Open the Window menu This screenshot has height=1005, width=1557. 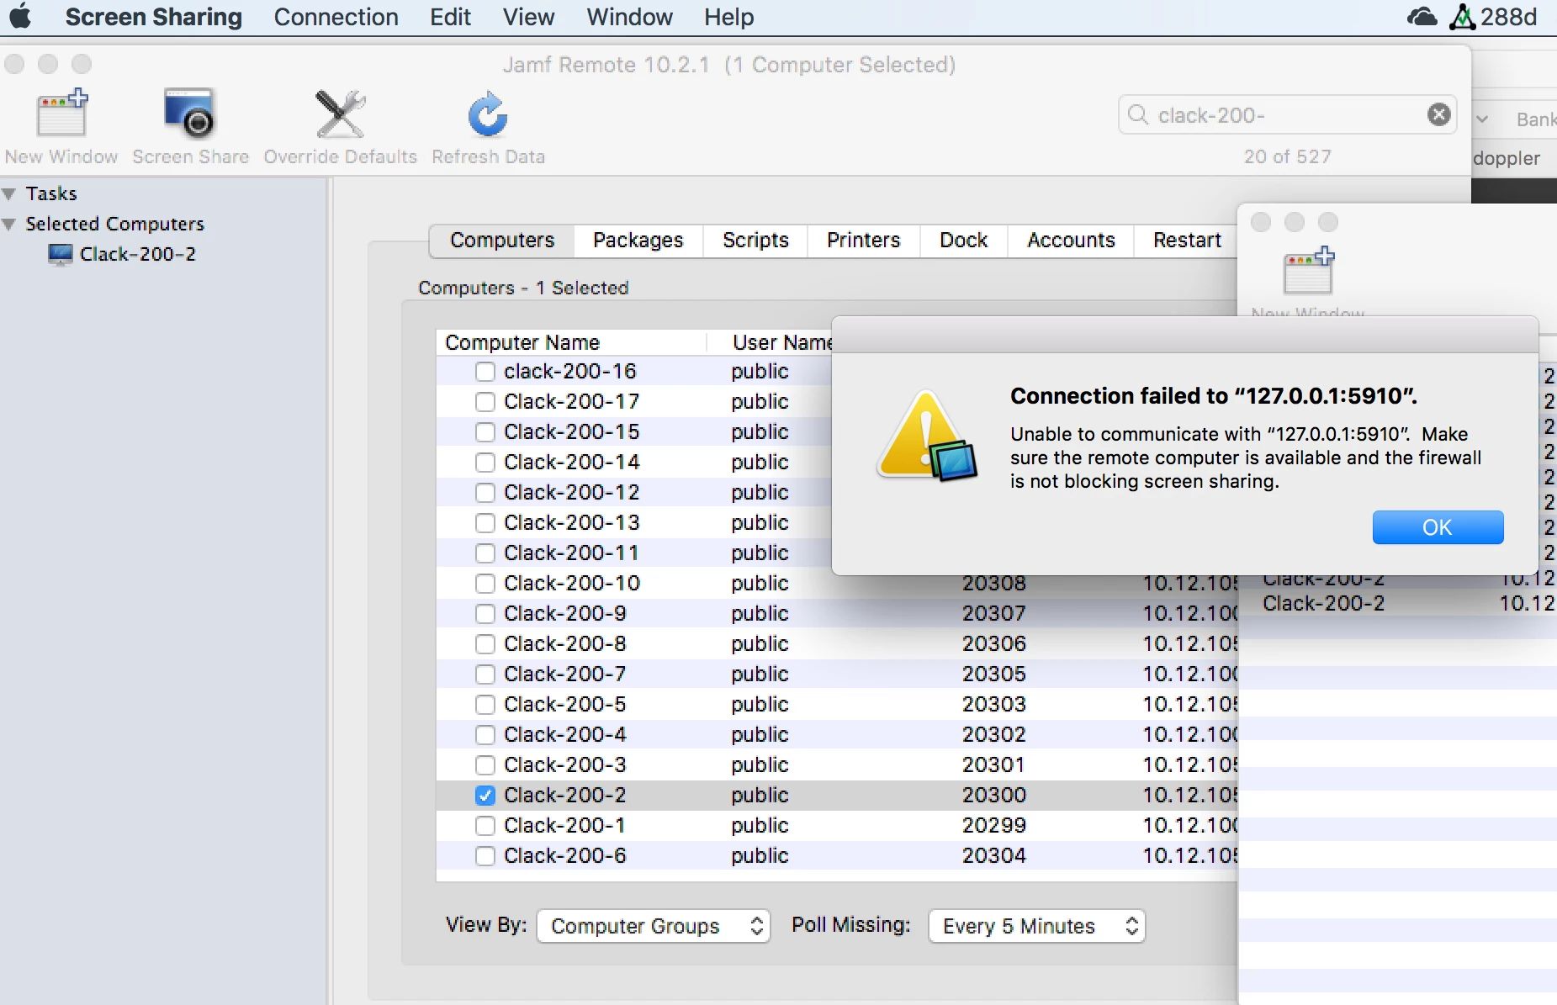tap(629, 17)
